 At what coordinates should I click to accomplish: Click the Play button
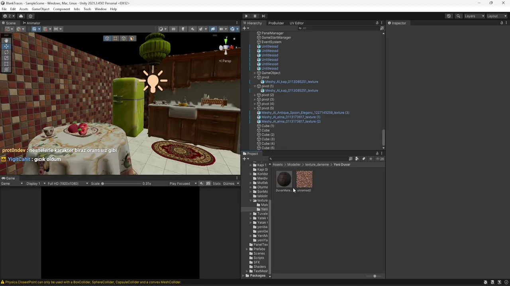coord(246,16)
